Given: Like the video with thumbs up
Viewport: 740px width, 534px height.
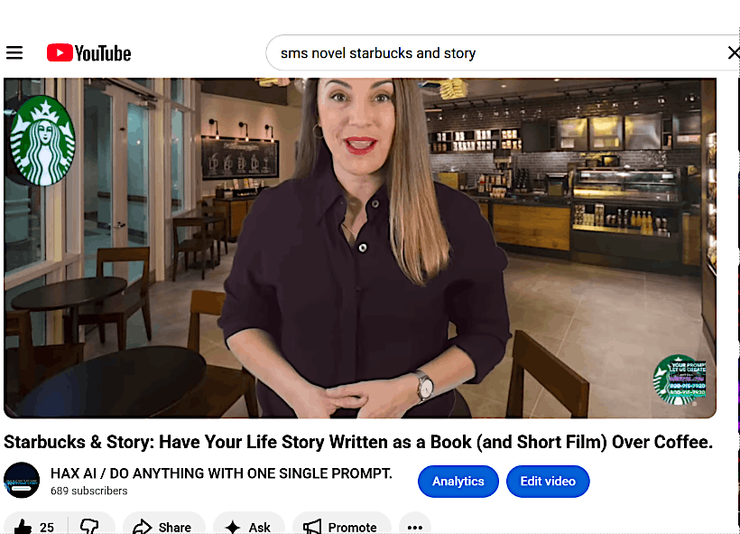Looking at the screenshot, I should [23, 526].
